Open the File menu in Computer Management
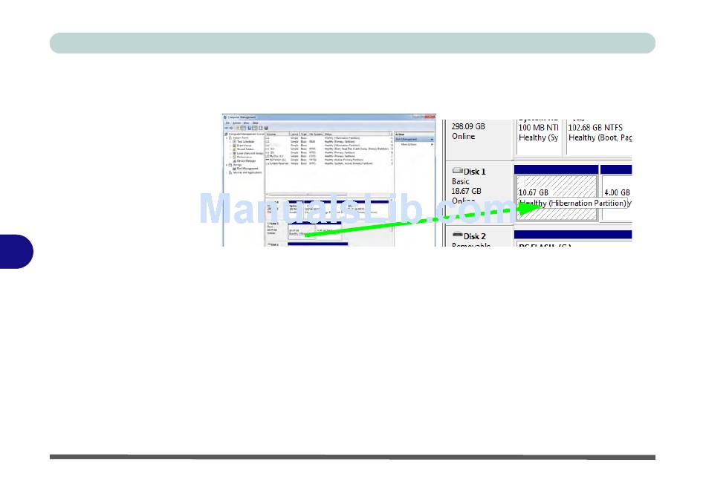 [227, 123]
